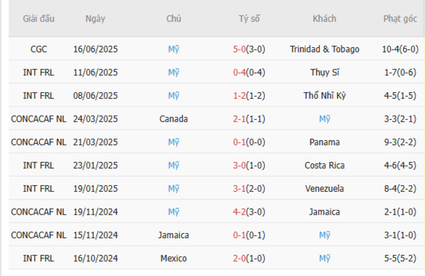The width and height of the screenshot is (425, 276).
Task: Open the Thổ Nhĩ Kỳ team link
Action: (324, 95)
